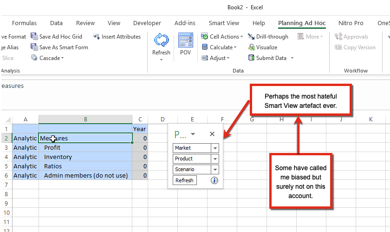
Task: Open the Data tab
Action: (57, 23)
